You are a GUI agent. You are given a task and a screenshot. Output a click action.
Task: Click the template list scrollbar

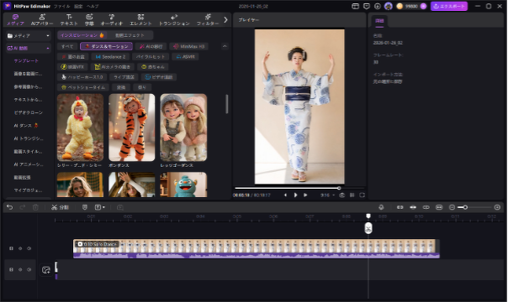coord(227,104)
